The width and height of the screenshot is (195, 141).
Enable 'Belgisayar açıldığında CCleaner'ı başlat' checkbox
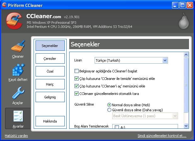(x=76, y=71)
